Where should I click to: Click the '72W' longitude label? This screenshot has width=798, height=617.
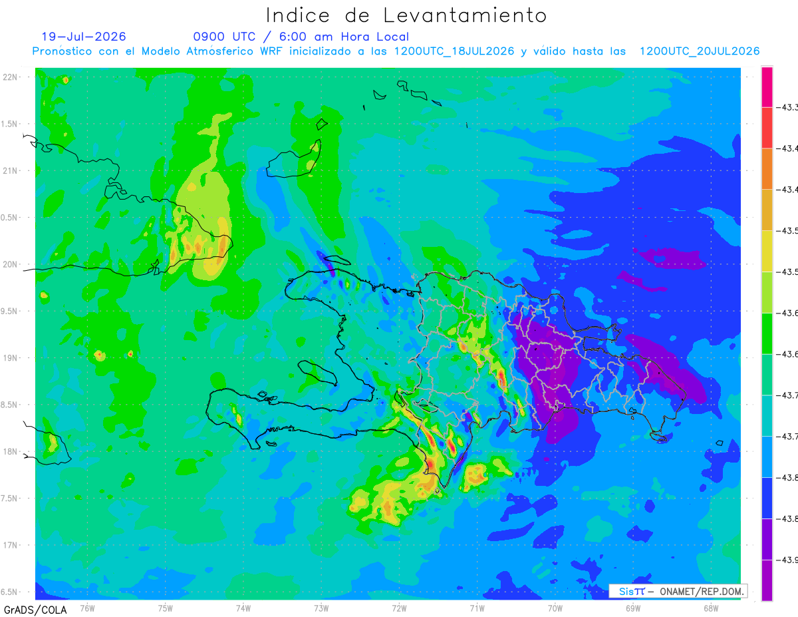coord(400,608)
